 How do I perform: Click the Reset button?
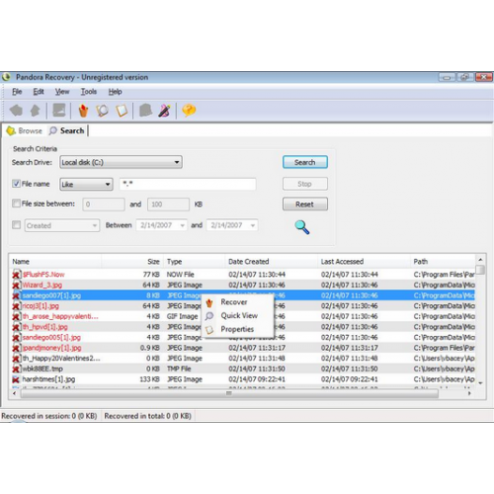click(305, 205)
